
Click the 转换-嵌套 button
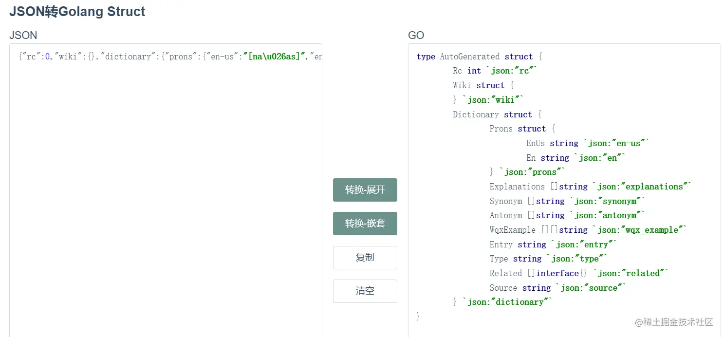365,224
